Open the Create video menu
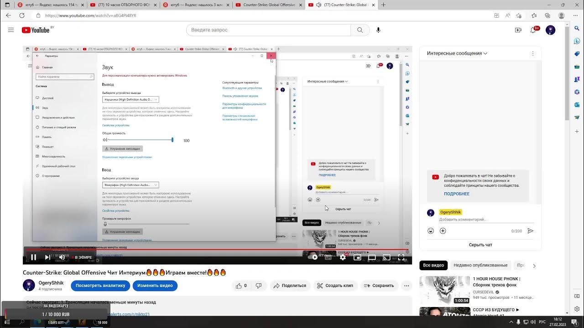The image size is (584, 328). click(518, 30)
